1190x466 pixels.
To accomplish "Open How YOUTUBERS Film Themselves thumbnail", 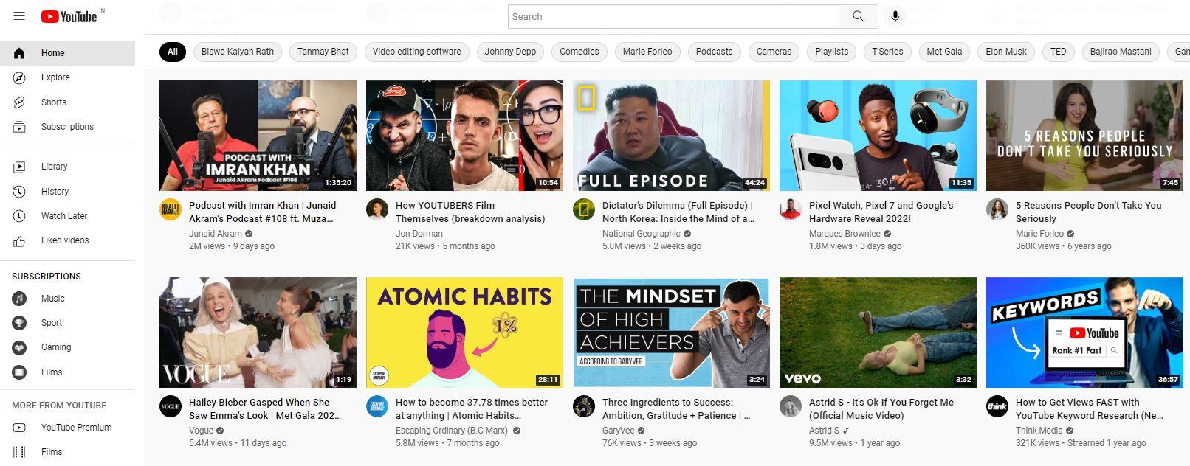I will [464, 136].
